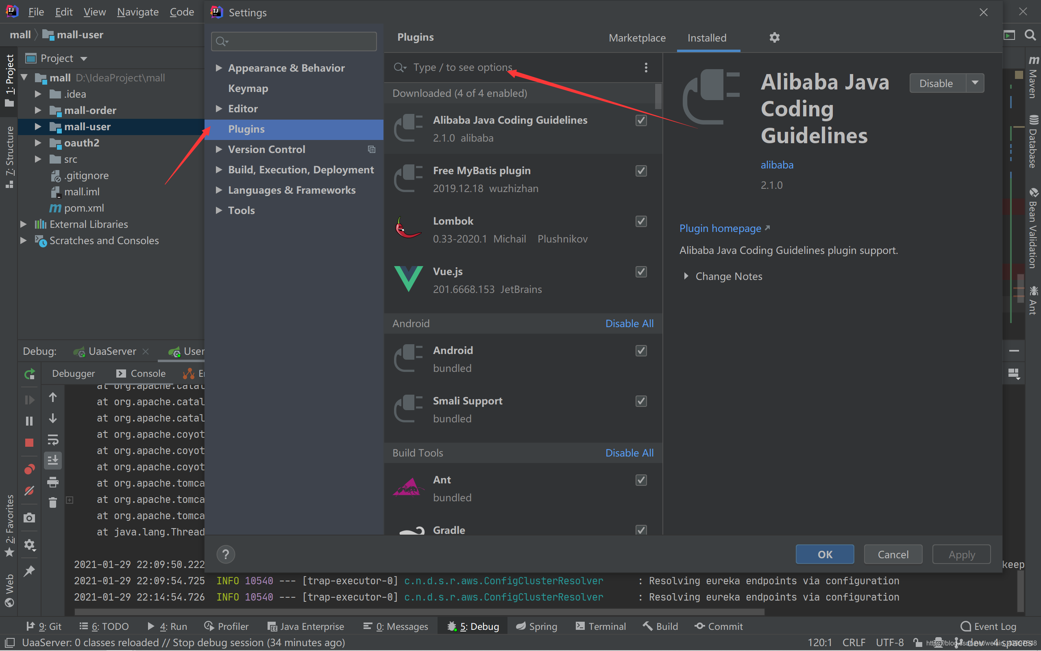Open the Terminal tool window
Image resolution: width=1041 pixels, height=651 pixels.
pyautogui.click(x=601, y=627)
